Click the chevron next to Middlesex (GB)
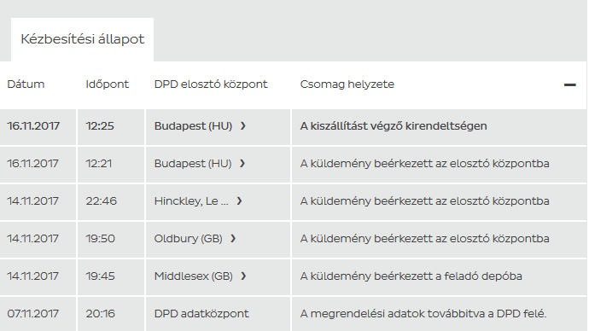 (243, 276)
